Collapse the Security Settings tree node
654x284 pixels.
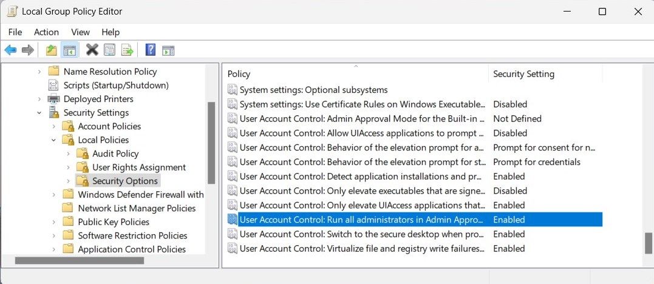pyautogui.click(x=39, y=113)
